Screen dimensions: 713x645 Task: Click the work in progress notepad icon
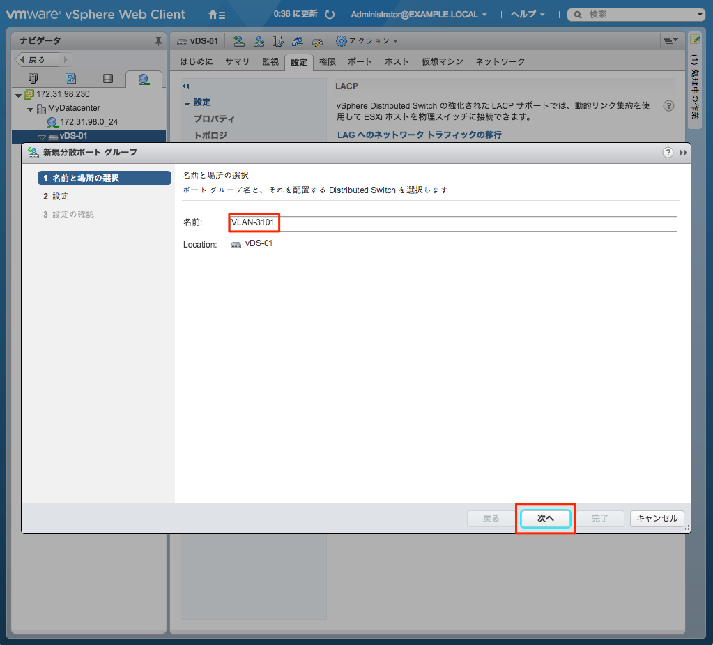point(695,40)
